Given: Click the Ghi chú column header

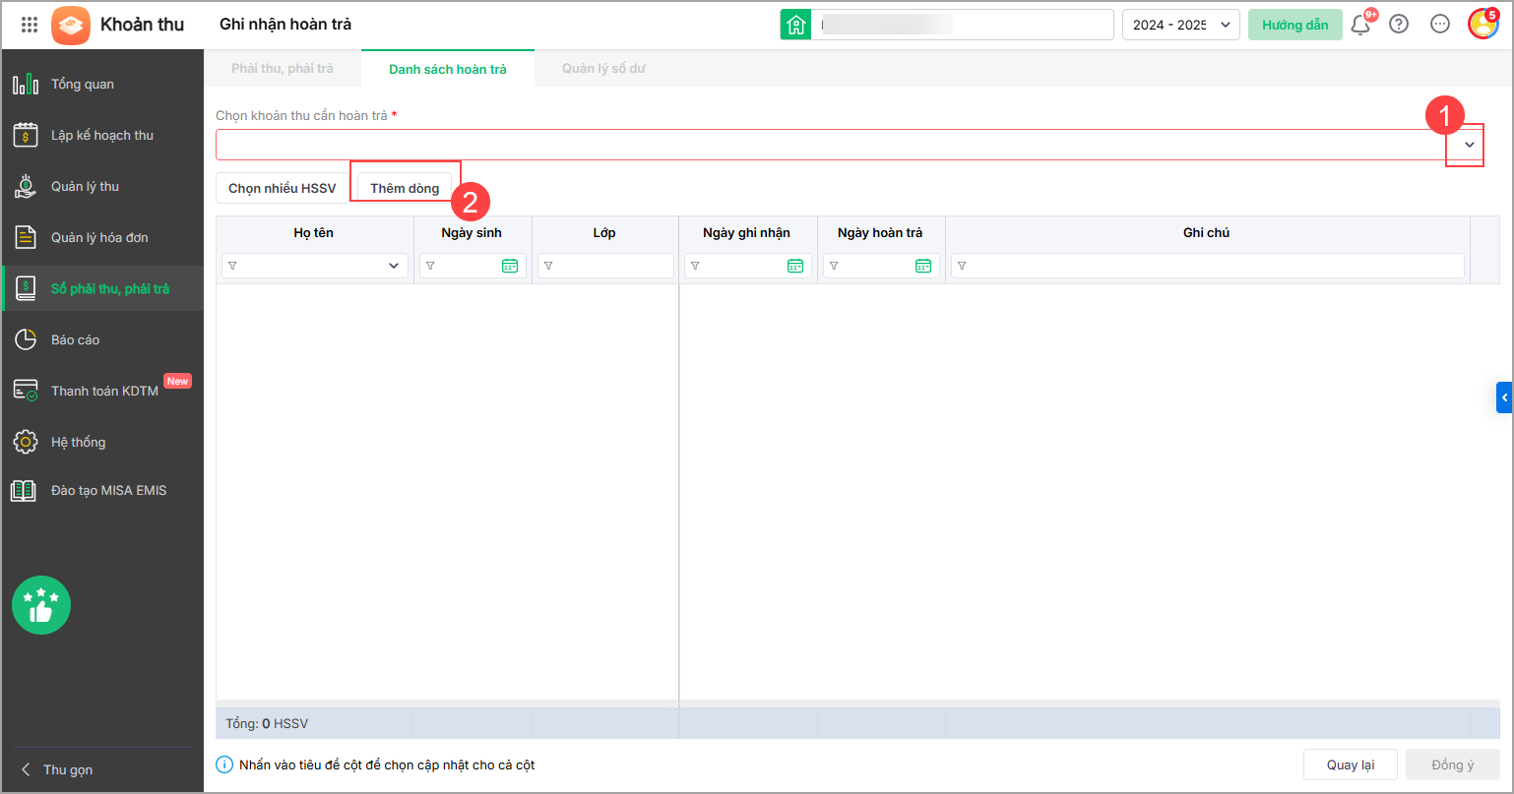Looking at the screenshot, I should [1207, 233].
